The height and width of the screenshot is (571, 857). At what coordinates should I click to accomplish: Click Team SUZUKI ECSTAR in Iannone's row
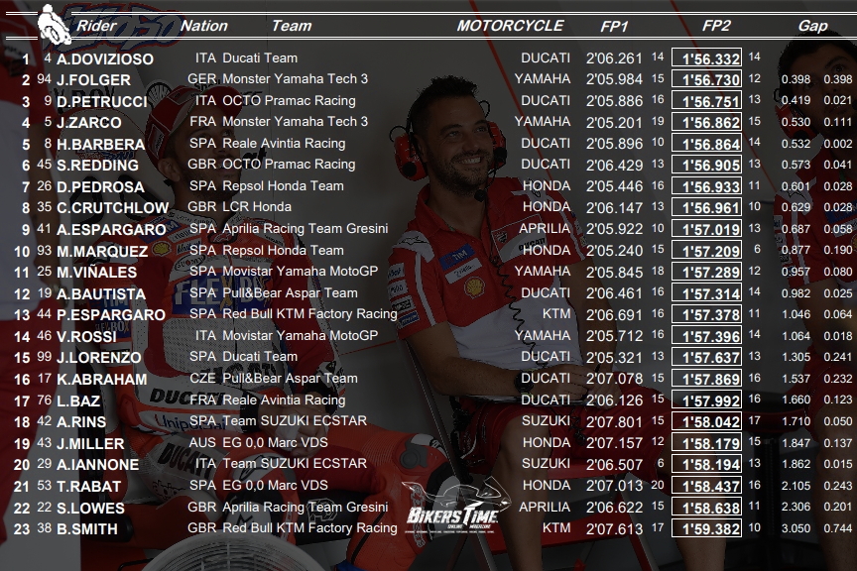[295, 463]
